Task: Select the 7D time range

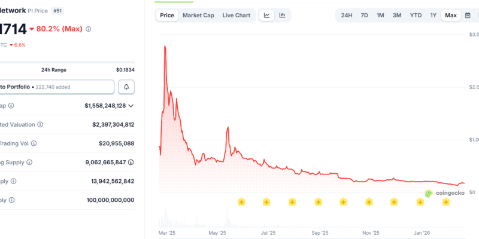Action: [x=364, y=15]
